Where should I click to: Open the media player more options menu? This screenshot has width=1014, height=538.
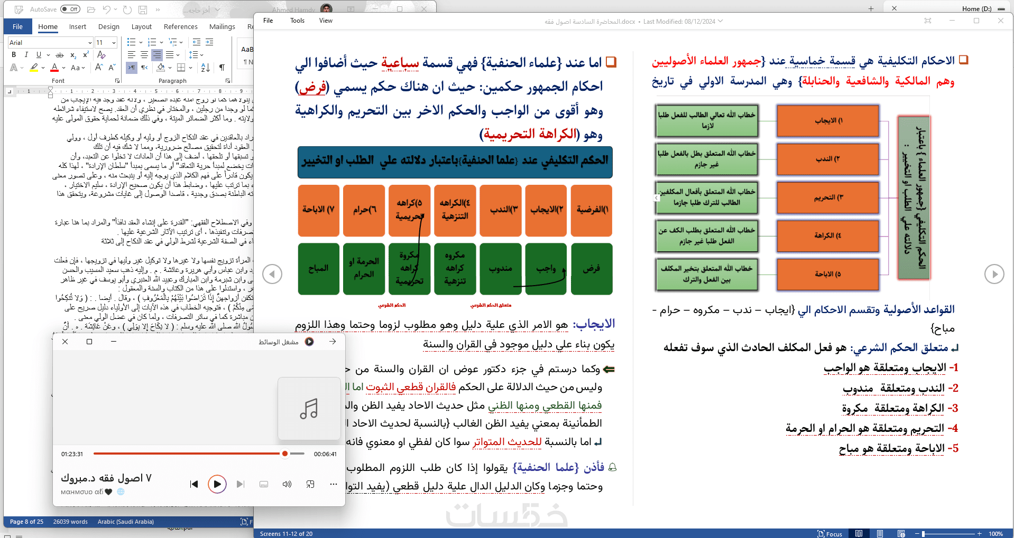(x=333, y=484)
